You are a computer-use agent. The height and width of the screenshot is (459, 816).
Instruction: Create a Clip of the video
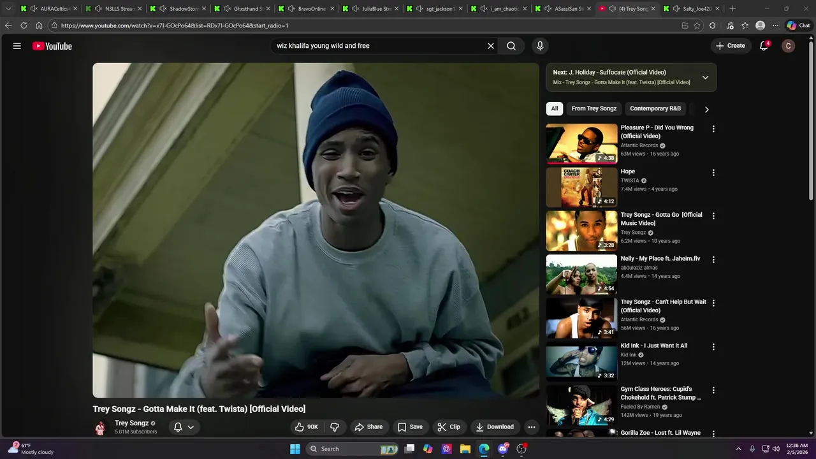click(449, 427)
